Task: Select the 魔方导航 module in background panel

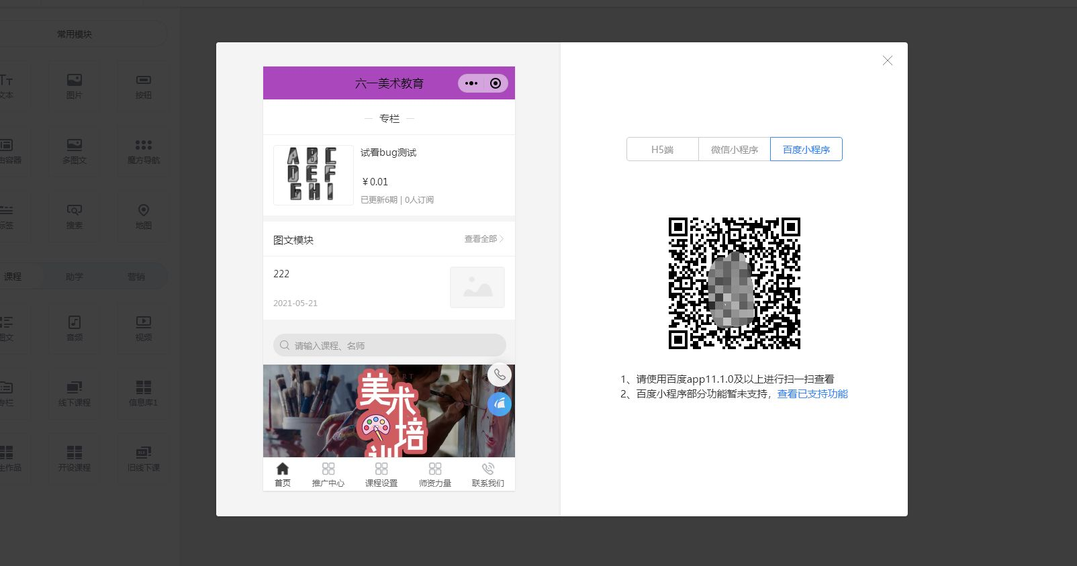Action: click(144, 152)
